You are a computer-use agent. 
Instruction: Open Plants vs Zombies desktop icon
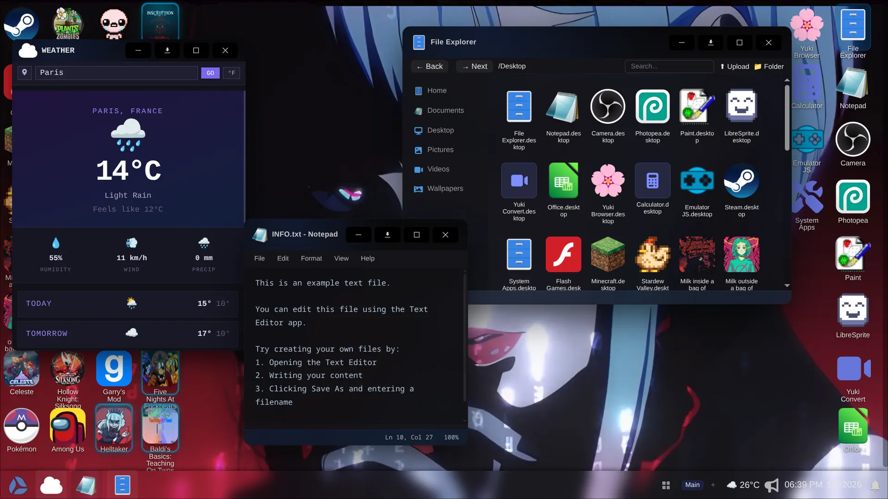pyautogui.click(x=68, y=23)
